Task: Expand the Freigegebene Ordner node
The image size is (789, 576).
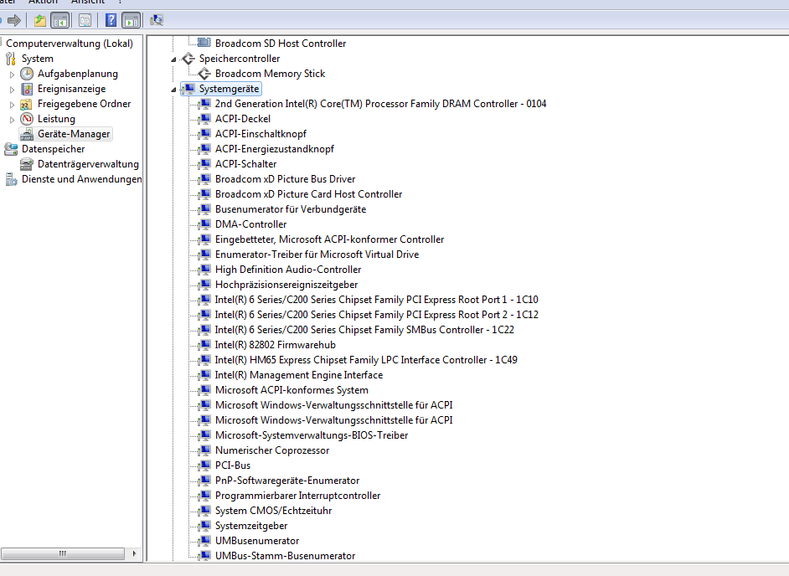Action: click(12, 105)
